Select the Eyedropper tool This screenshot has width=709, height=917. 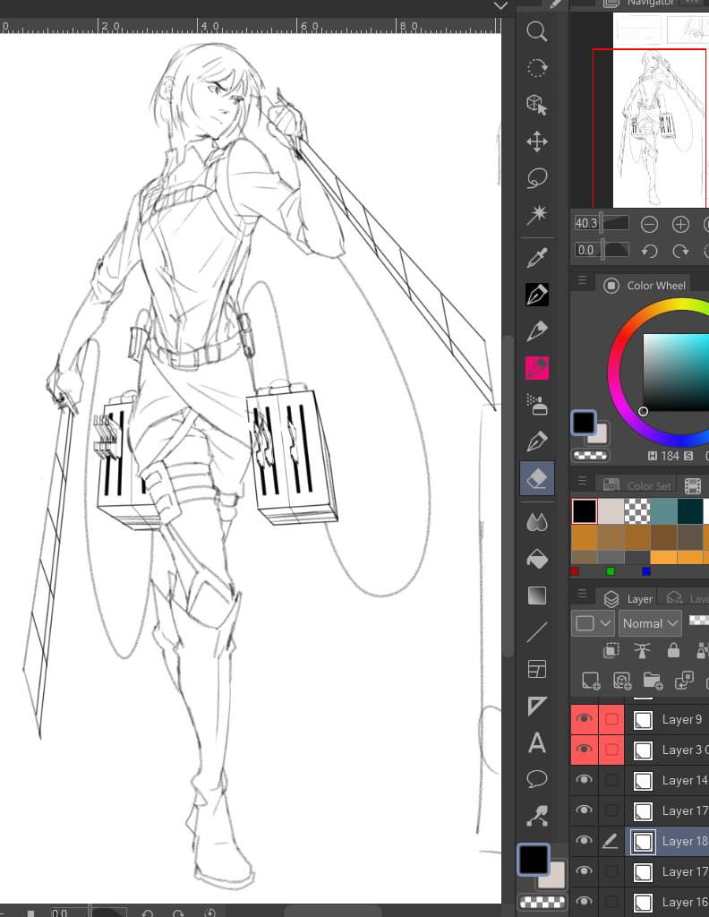(x=536, y=258)
